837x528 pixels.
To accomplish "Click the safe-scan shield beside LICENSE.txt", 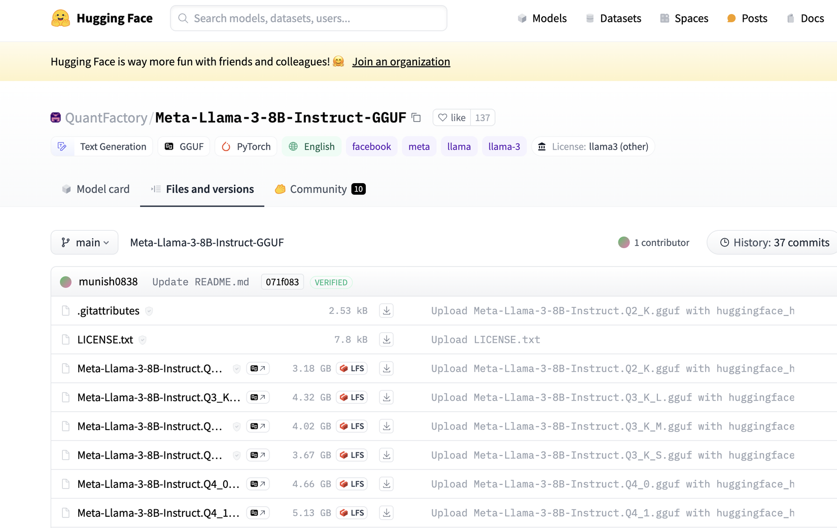I will point(143,340).
